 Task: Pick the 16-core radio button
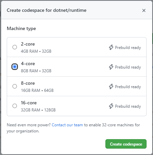tap(15, 106)
